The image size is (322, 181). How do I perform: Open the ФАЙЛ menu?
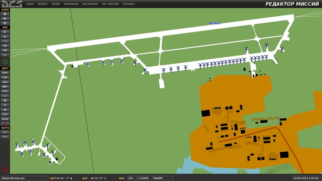click(x=30, y=4)
